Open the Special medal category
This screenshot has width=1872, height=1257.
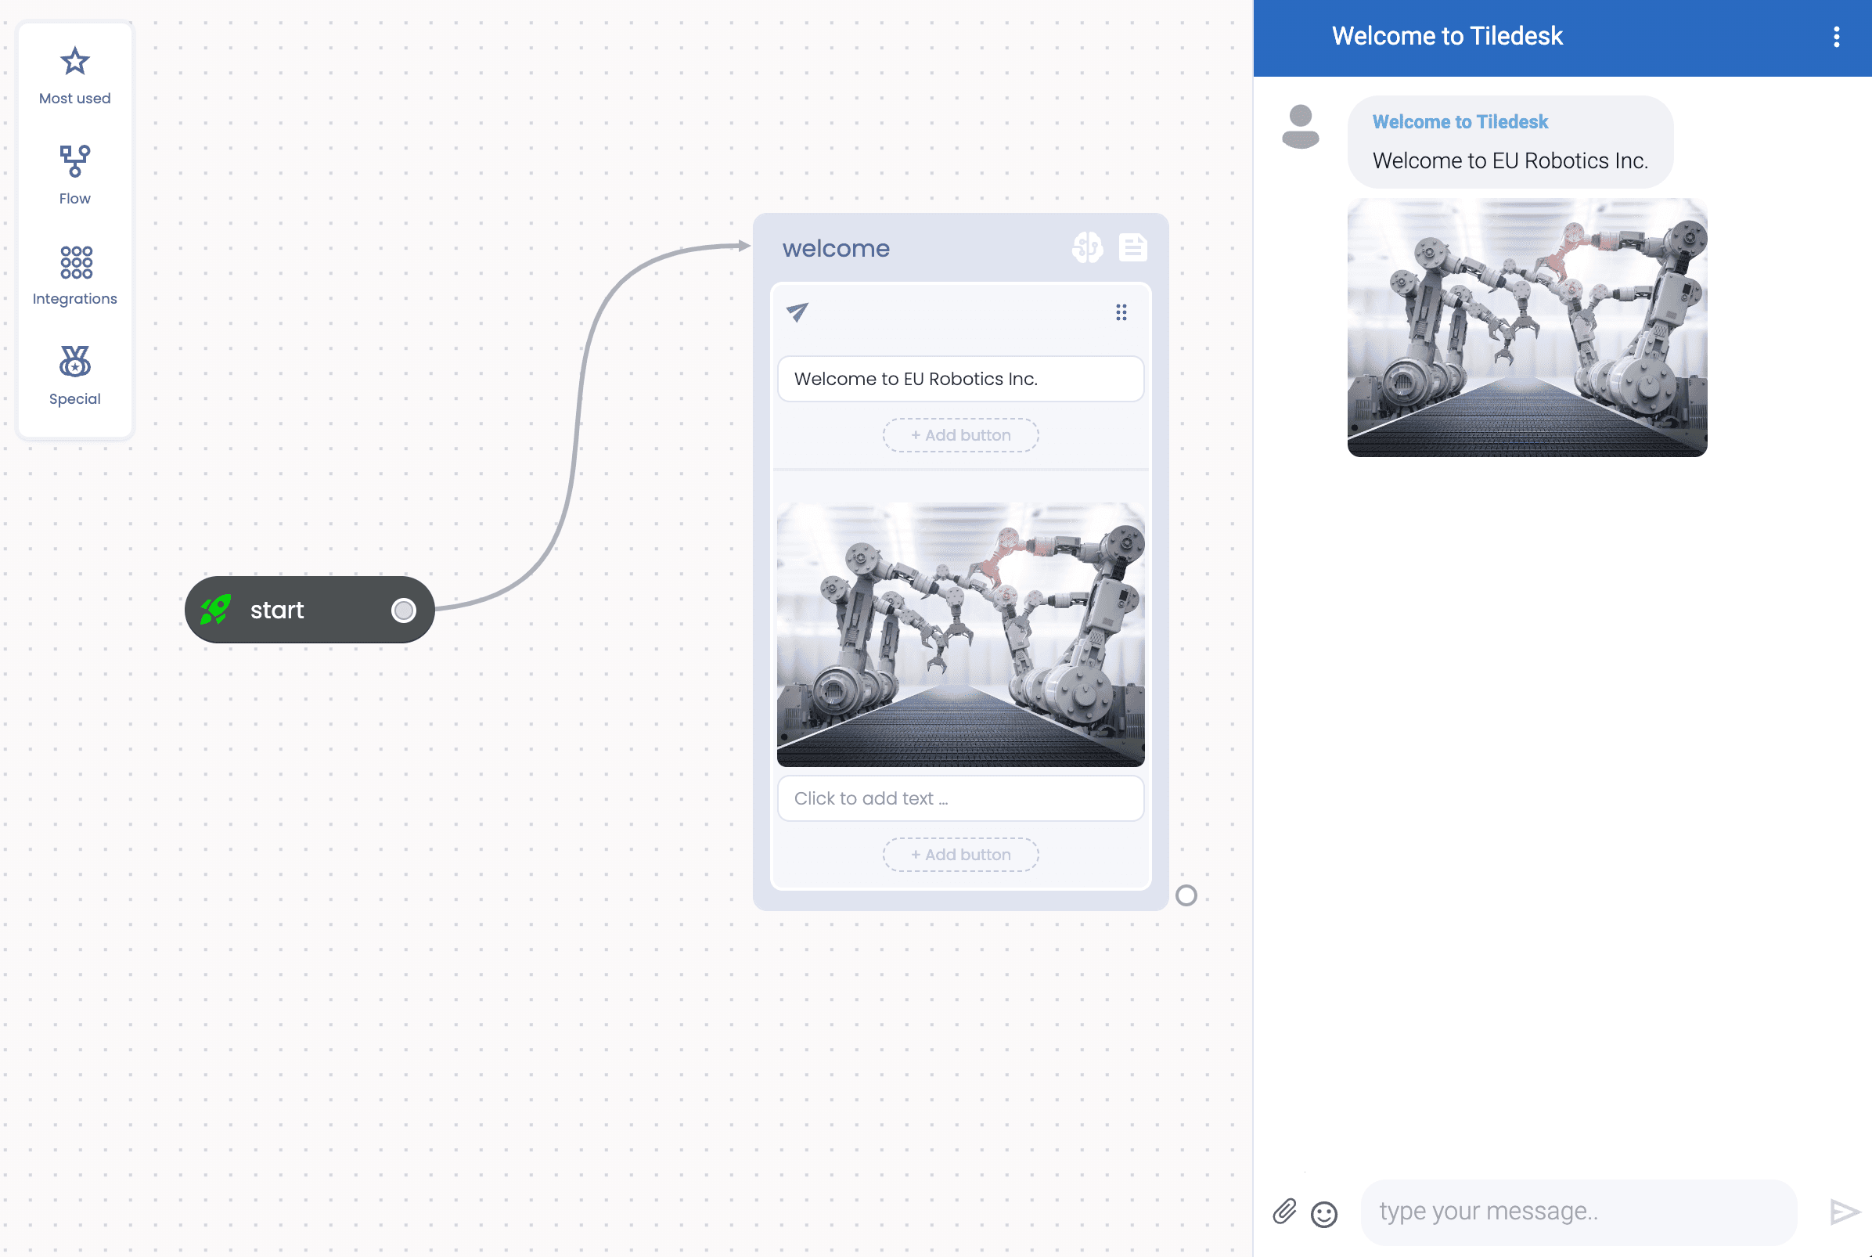pos(74,376)
